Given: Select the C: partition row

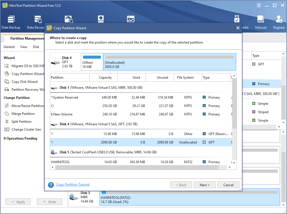Looking at the screenshot, I should coord(141,106).
